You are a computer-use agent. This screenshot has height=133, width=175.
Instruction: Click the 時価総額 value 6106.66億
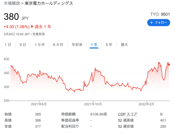tap(99, 114)
